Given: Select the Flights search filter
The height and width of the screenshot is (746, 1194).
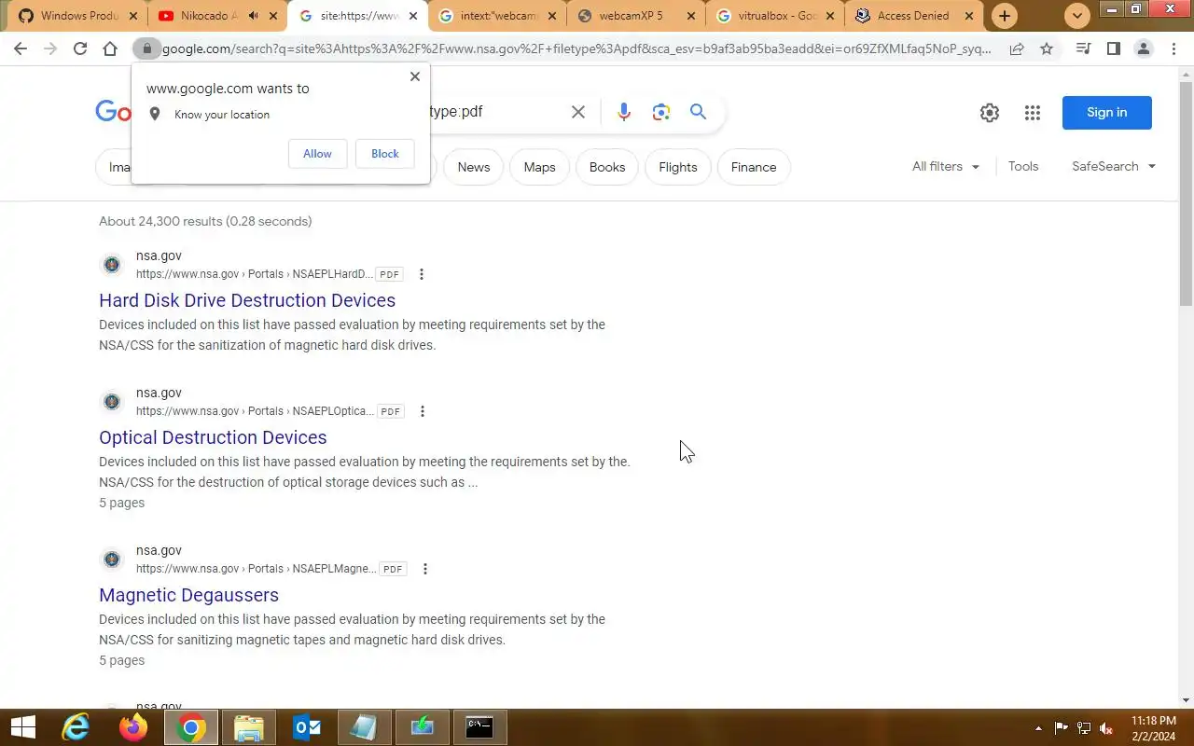Looking at the screenshot, I should tap(677, 167).
